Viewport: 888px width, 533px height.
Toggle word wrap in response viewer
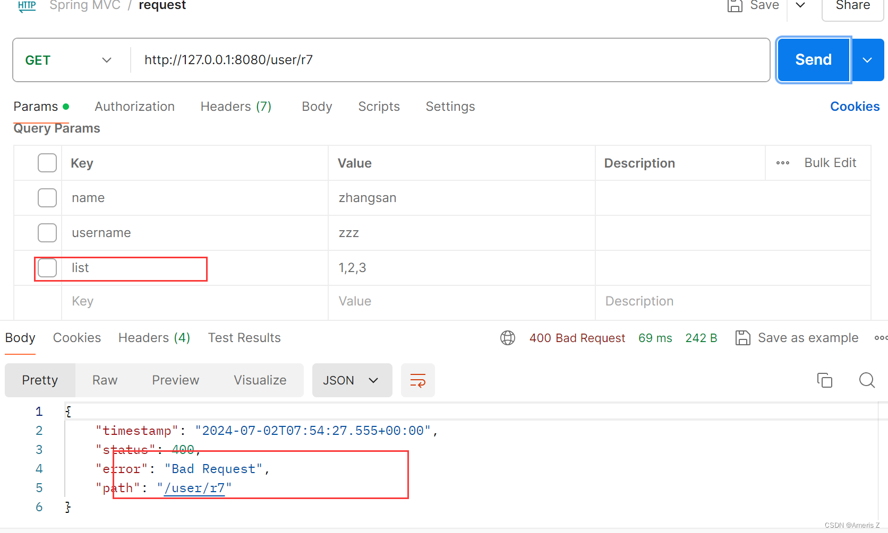[x=418, y=380]
